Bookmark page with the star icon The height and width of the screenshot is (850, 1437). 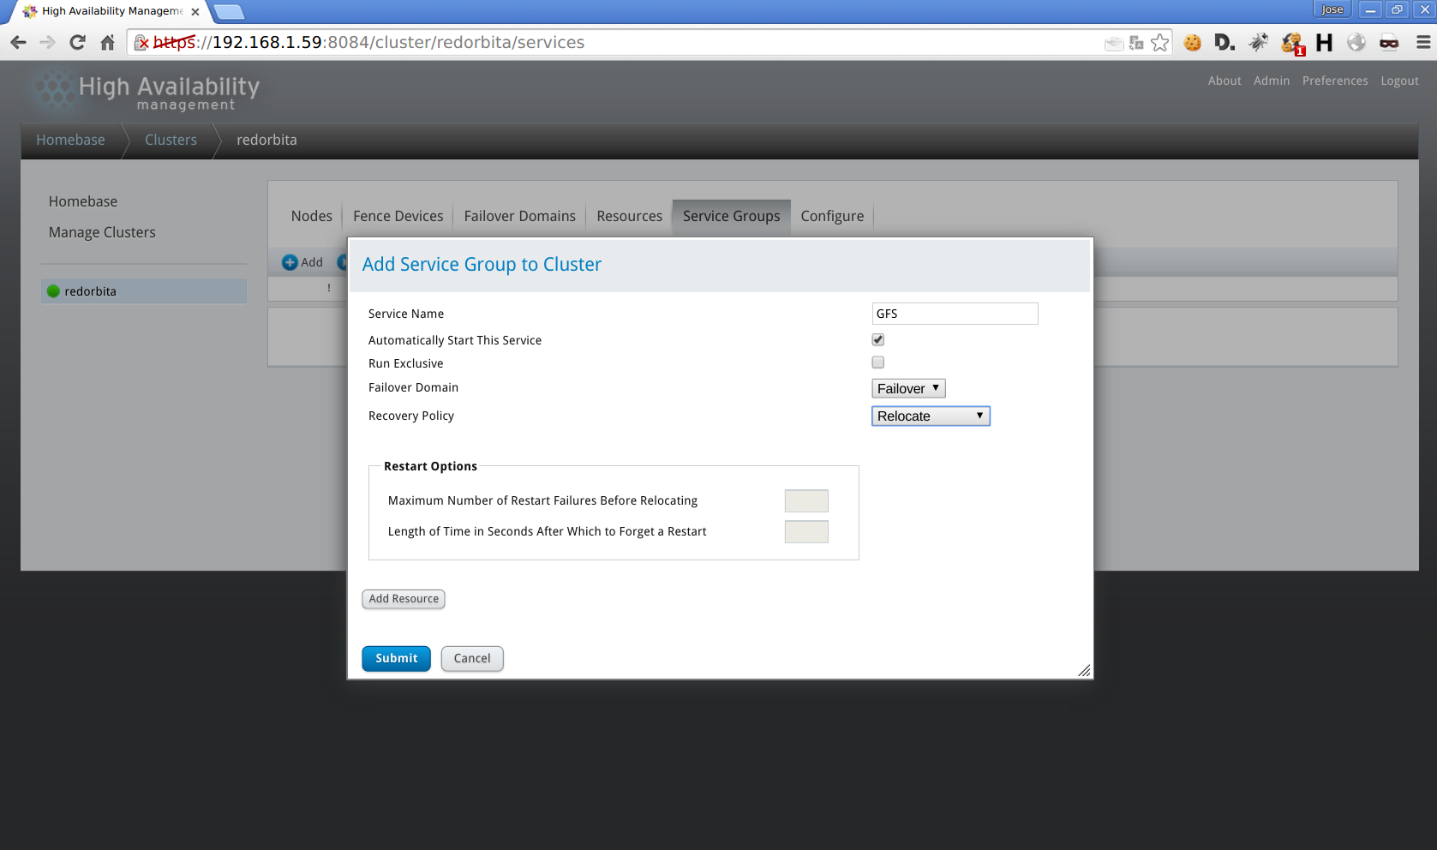[1159, 43]
